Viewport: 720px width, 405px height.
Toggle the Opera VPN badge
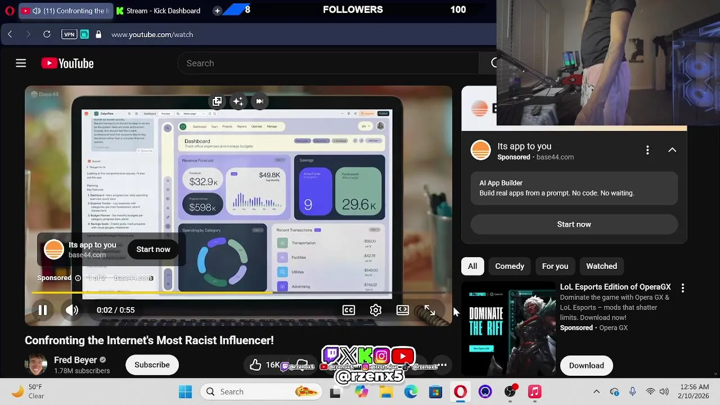click(x=69, y=34)
